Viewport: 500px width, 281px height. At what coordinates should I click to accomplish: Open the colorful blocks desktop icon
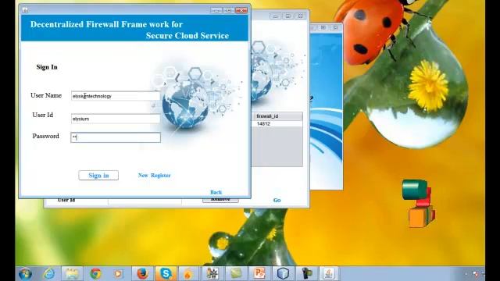pos(419,204)
